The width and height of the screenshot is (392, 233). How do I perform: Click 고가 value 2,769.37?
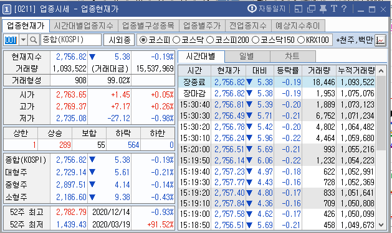71,106
